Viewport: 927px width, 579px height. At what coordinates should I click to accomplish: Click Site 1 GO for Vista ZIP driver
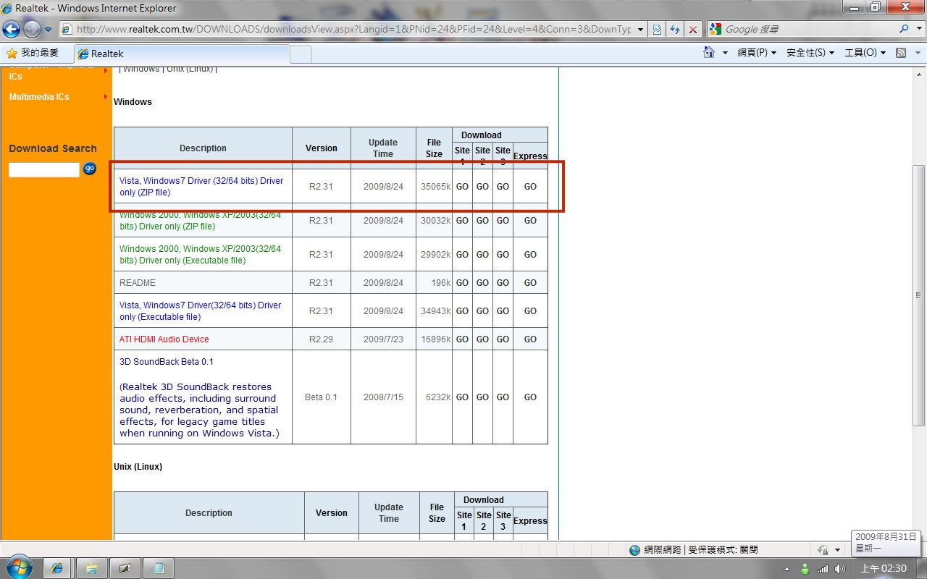(x=462, y=187)
